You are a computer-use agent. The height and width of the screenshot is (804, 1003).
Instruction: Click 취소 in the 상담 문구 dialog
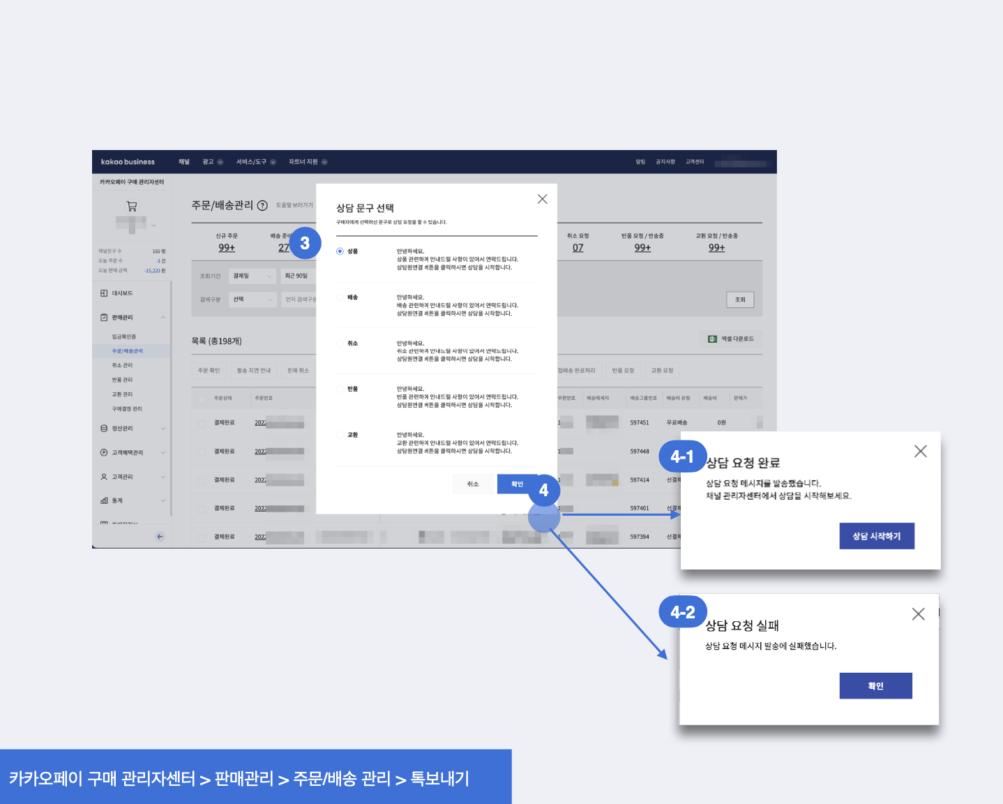coord(473,484)
